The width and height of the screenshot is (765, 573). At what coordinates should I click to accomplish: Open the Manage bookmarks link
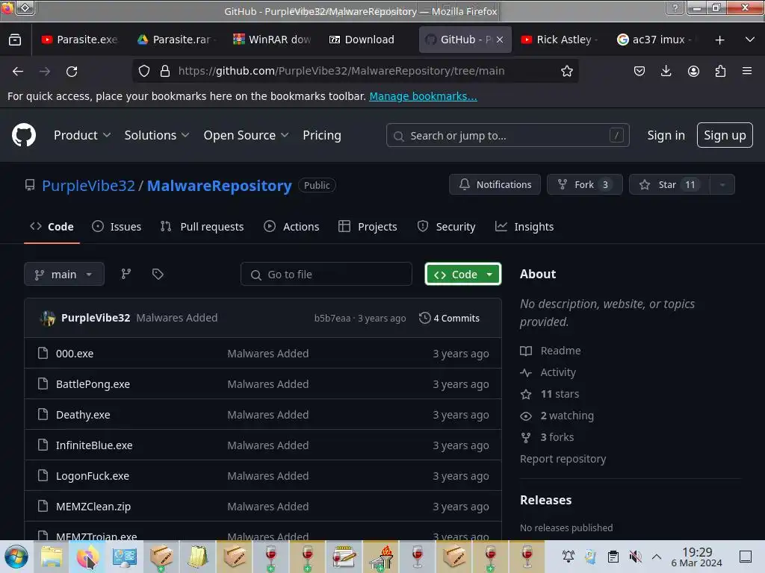[423, 96]
